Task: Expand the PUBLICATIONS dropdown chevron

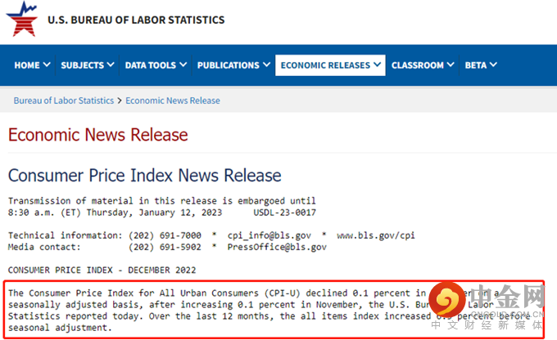Action: [x=267, y=65]
